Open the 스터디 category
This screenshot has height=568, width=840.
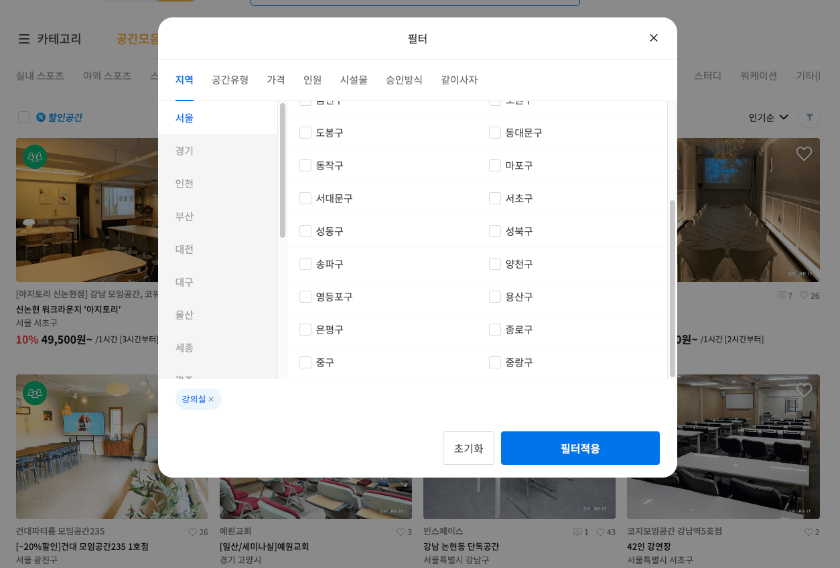coord(708,76)
